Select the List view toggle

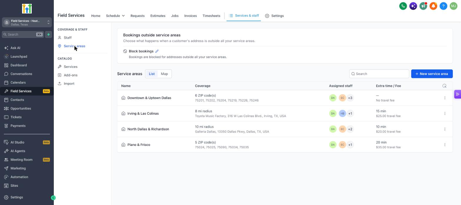coord(152,74)
